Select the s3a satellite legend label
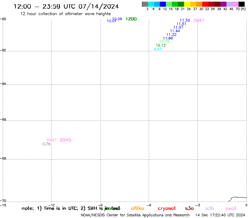This screenshot has width=249, height=218. click(189, 208)
